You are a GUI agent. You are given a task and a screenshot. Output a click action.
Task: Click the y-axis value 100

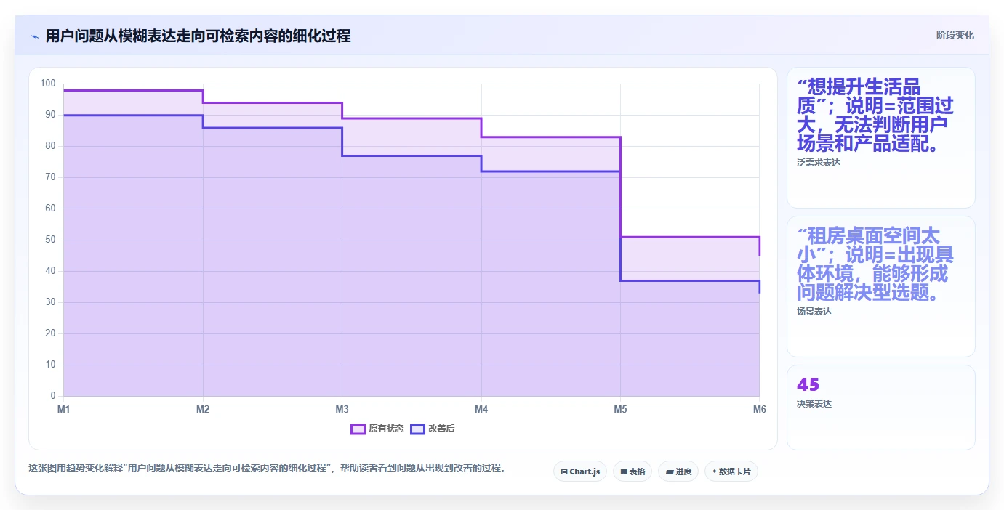click(x=48, y=84)
